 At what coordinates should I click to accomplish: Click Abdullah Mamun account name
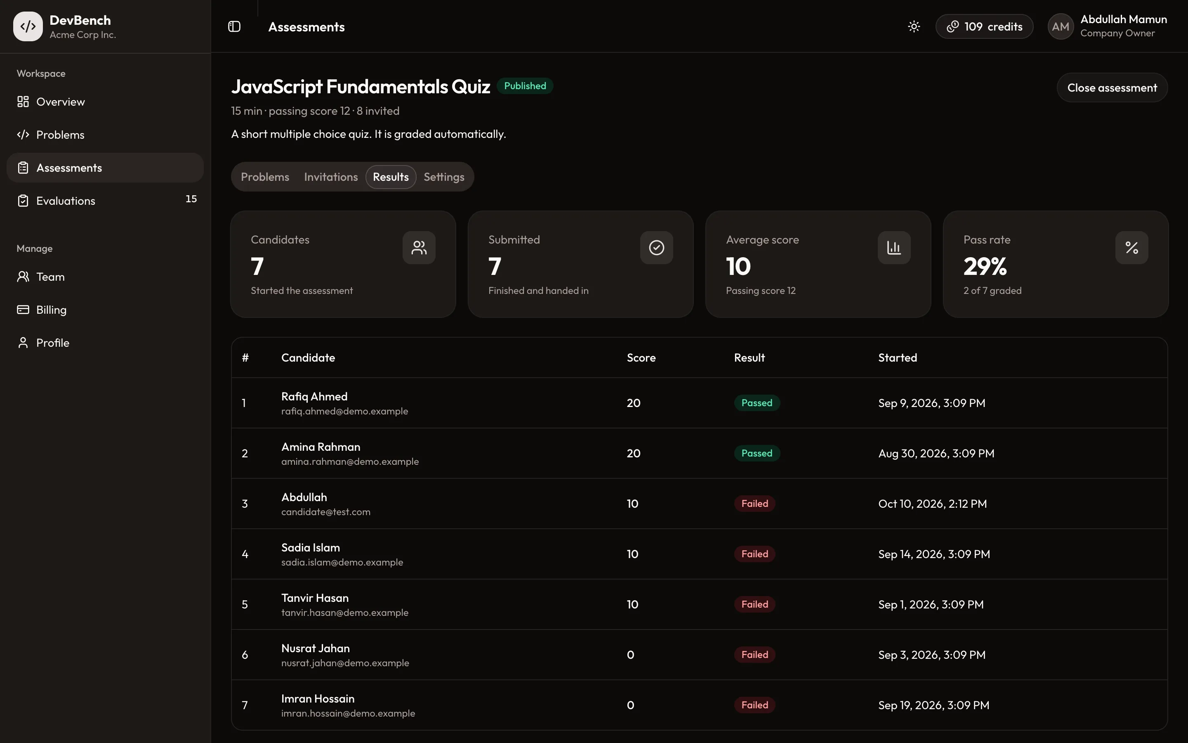click(x=1124, y=20)
